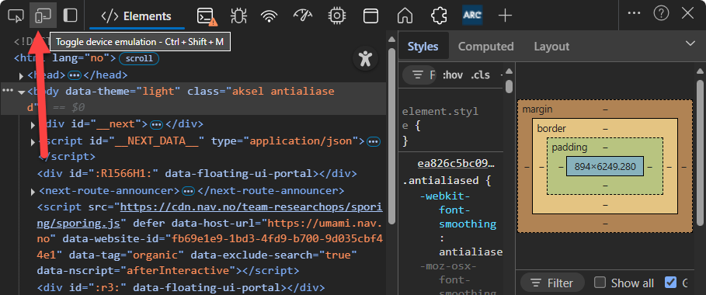Click the 894×6249.280 content box
This screenshot has width=706, height=295.
pyautogui.click(x=605, y=166)
